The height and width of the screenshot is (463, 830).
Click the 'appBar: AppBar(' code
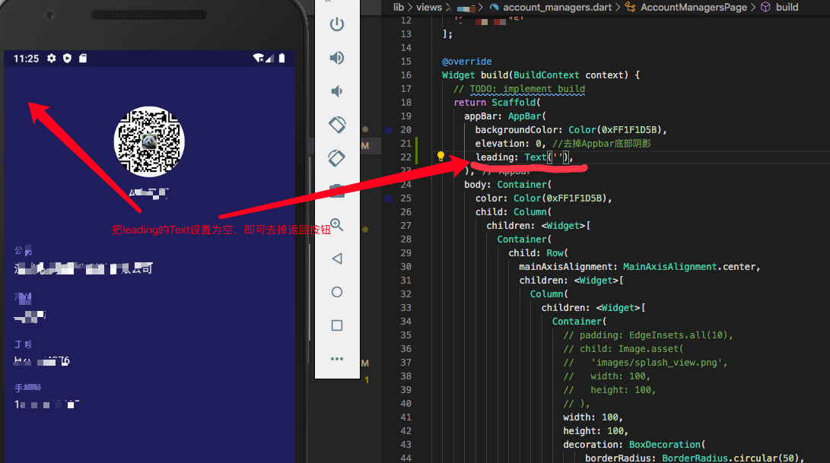pos(505,116)
